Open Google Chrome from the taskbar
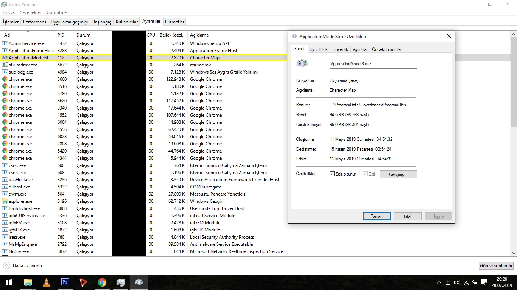This screenshot has height=290, width=517. click(x=102, y=282)
